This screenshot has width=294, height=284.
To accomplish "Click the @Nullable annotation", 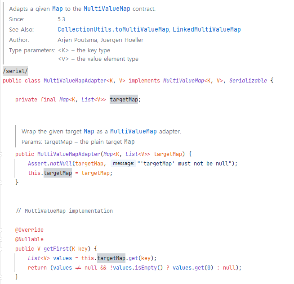I will pyautogui.click(x=29, y=239).
